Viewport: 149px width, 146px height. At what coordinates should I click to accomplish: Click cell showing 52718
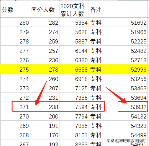click(x=133, y=60)
